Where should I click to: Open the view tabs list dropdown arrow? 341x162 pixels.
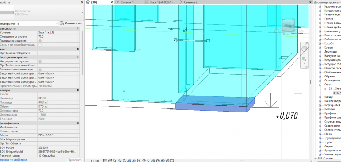[310, 2]
